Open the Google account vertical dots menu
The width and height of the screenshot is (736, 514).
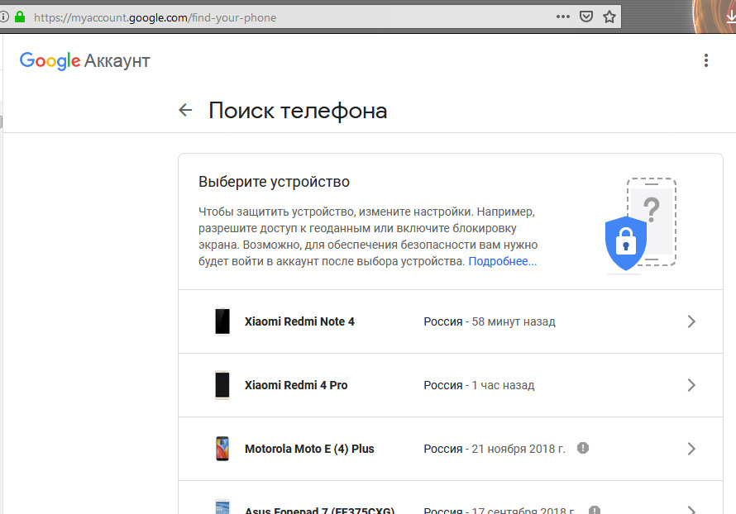pos(706,60)
